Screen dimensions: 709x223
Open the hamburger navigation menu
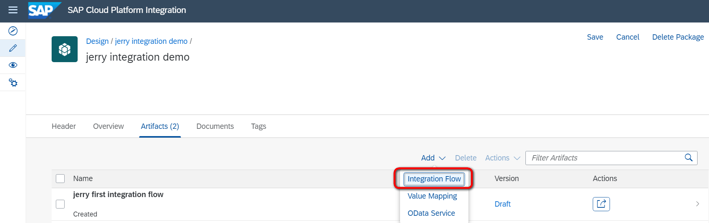(13, 10)
